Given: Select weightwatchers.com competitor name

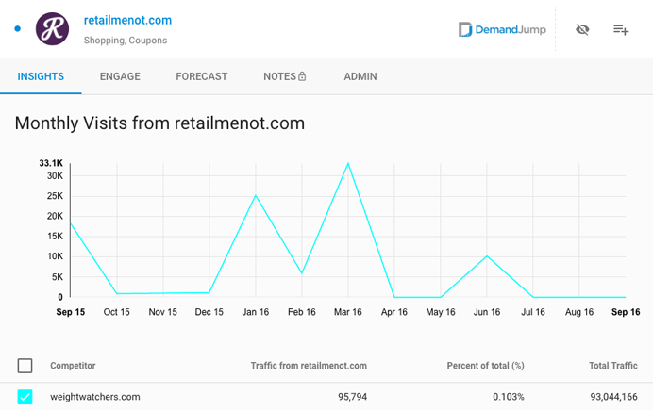Looking at the screenshot, I should pos(95,397).
